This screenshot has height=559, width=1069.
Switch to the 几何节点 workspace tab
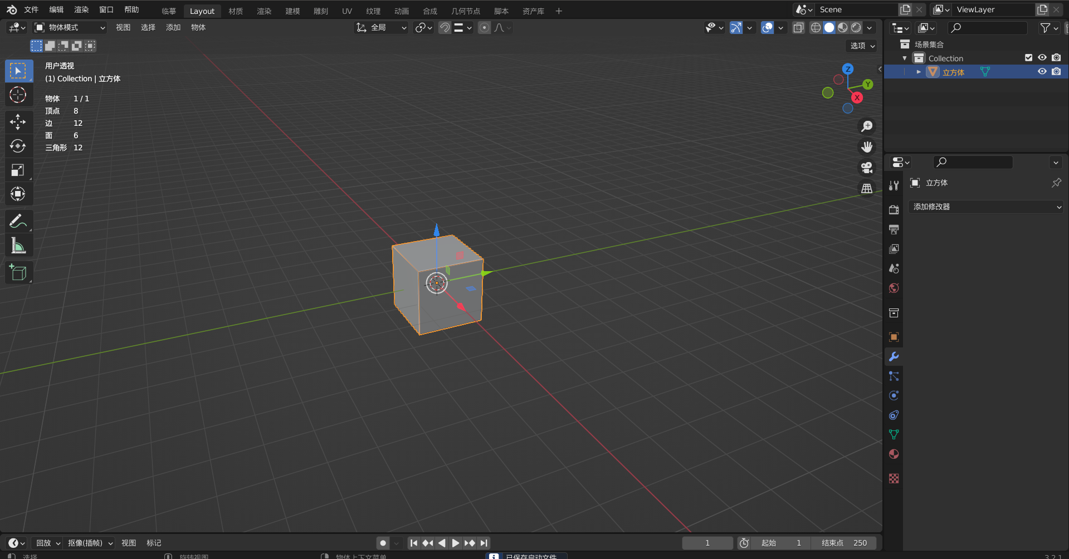(465, 11)
